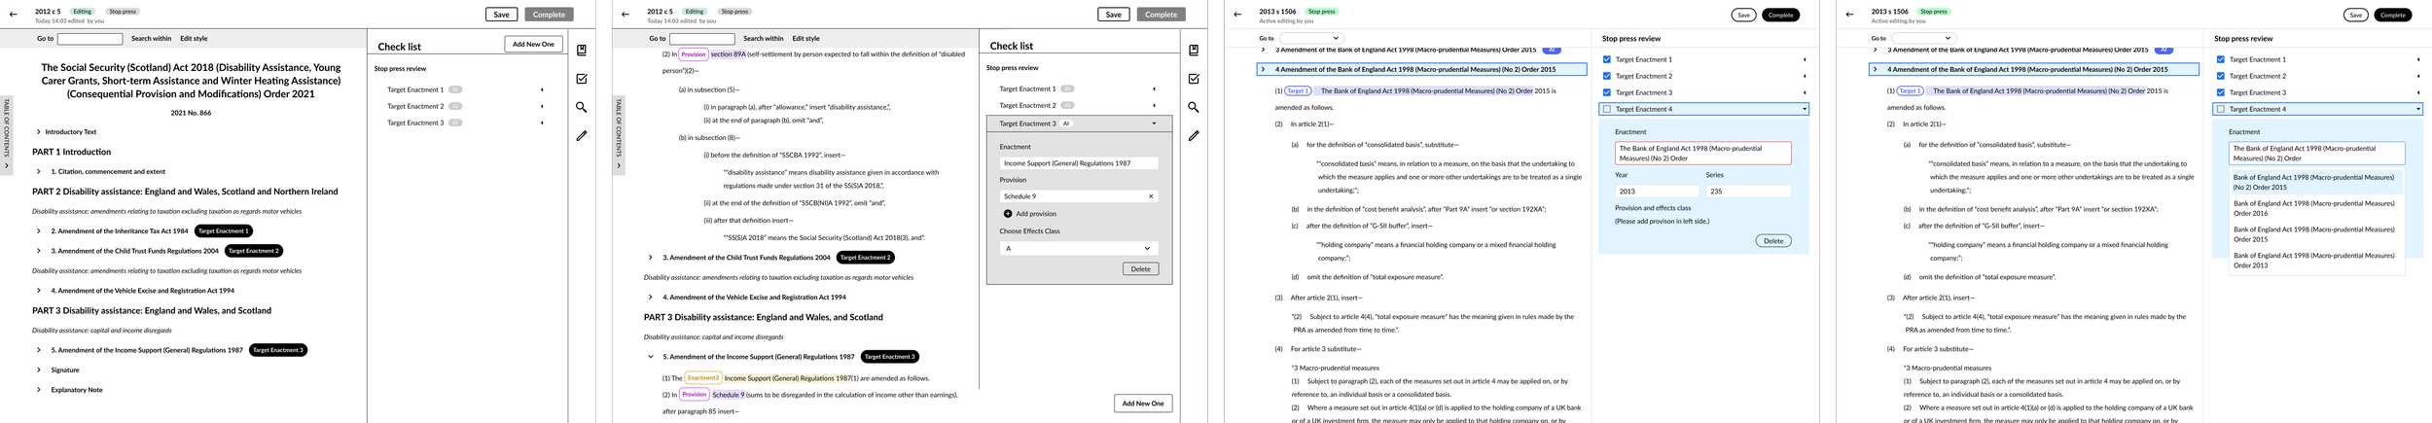Click Search within on Order-title screen
The height and width of the screenshot is (423, 2432).
tap(151, 39)
